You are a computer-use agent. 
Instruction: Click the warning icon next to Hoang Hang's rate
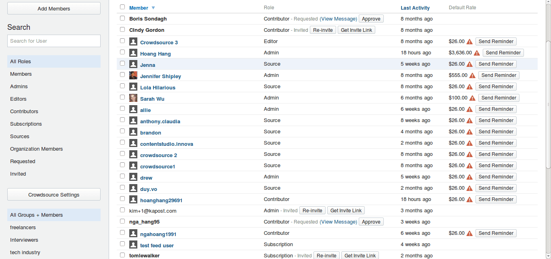[x=477, y=53]
